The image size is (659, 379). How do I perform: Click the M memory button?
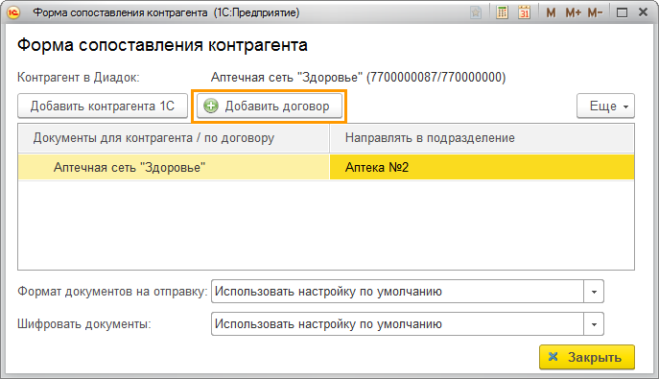(x=551, y=13)
